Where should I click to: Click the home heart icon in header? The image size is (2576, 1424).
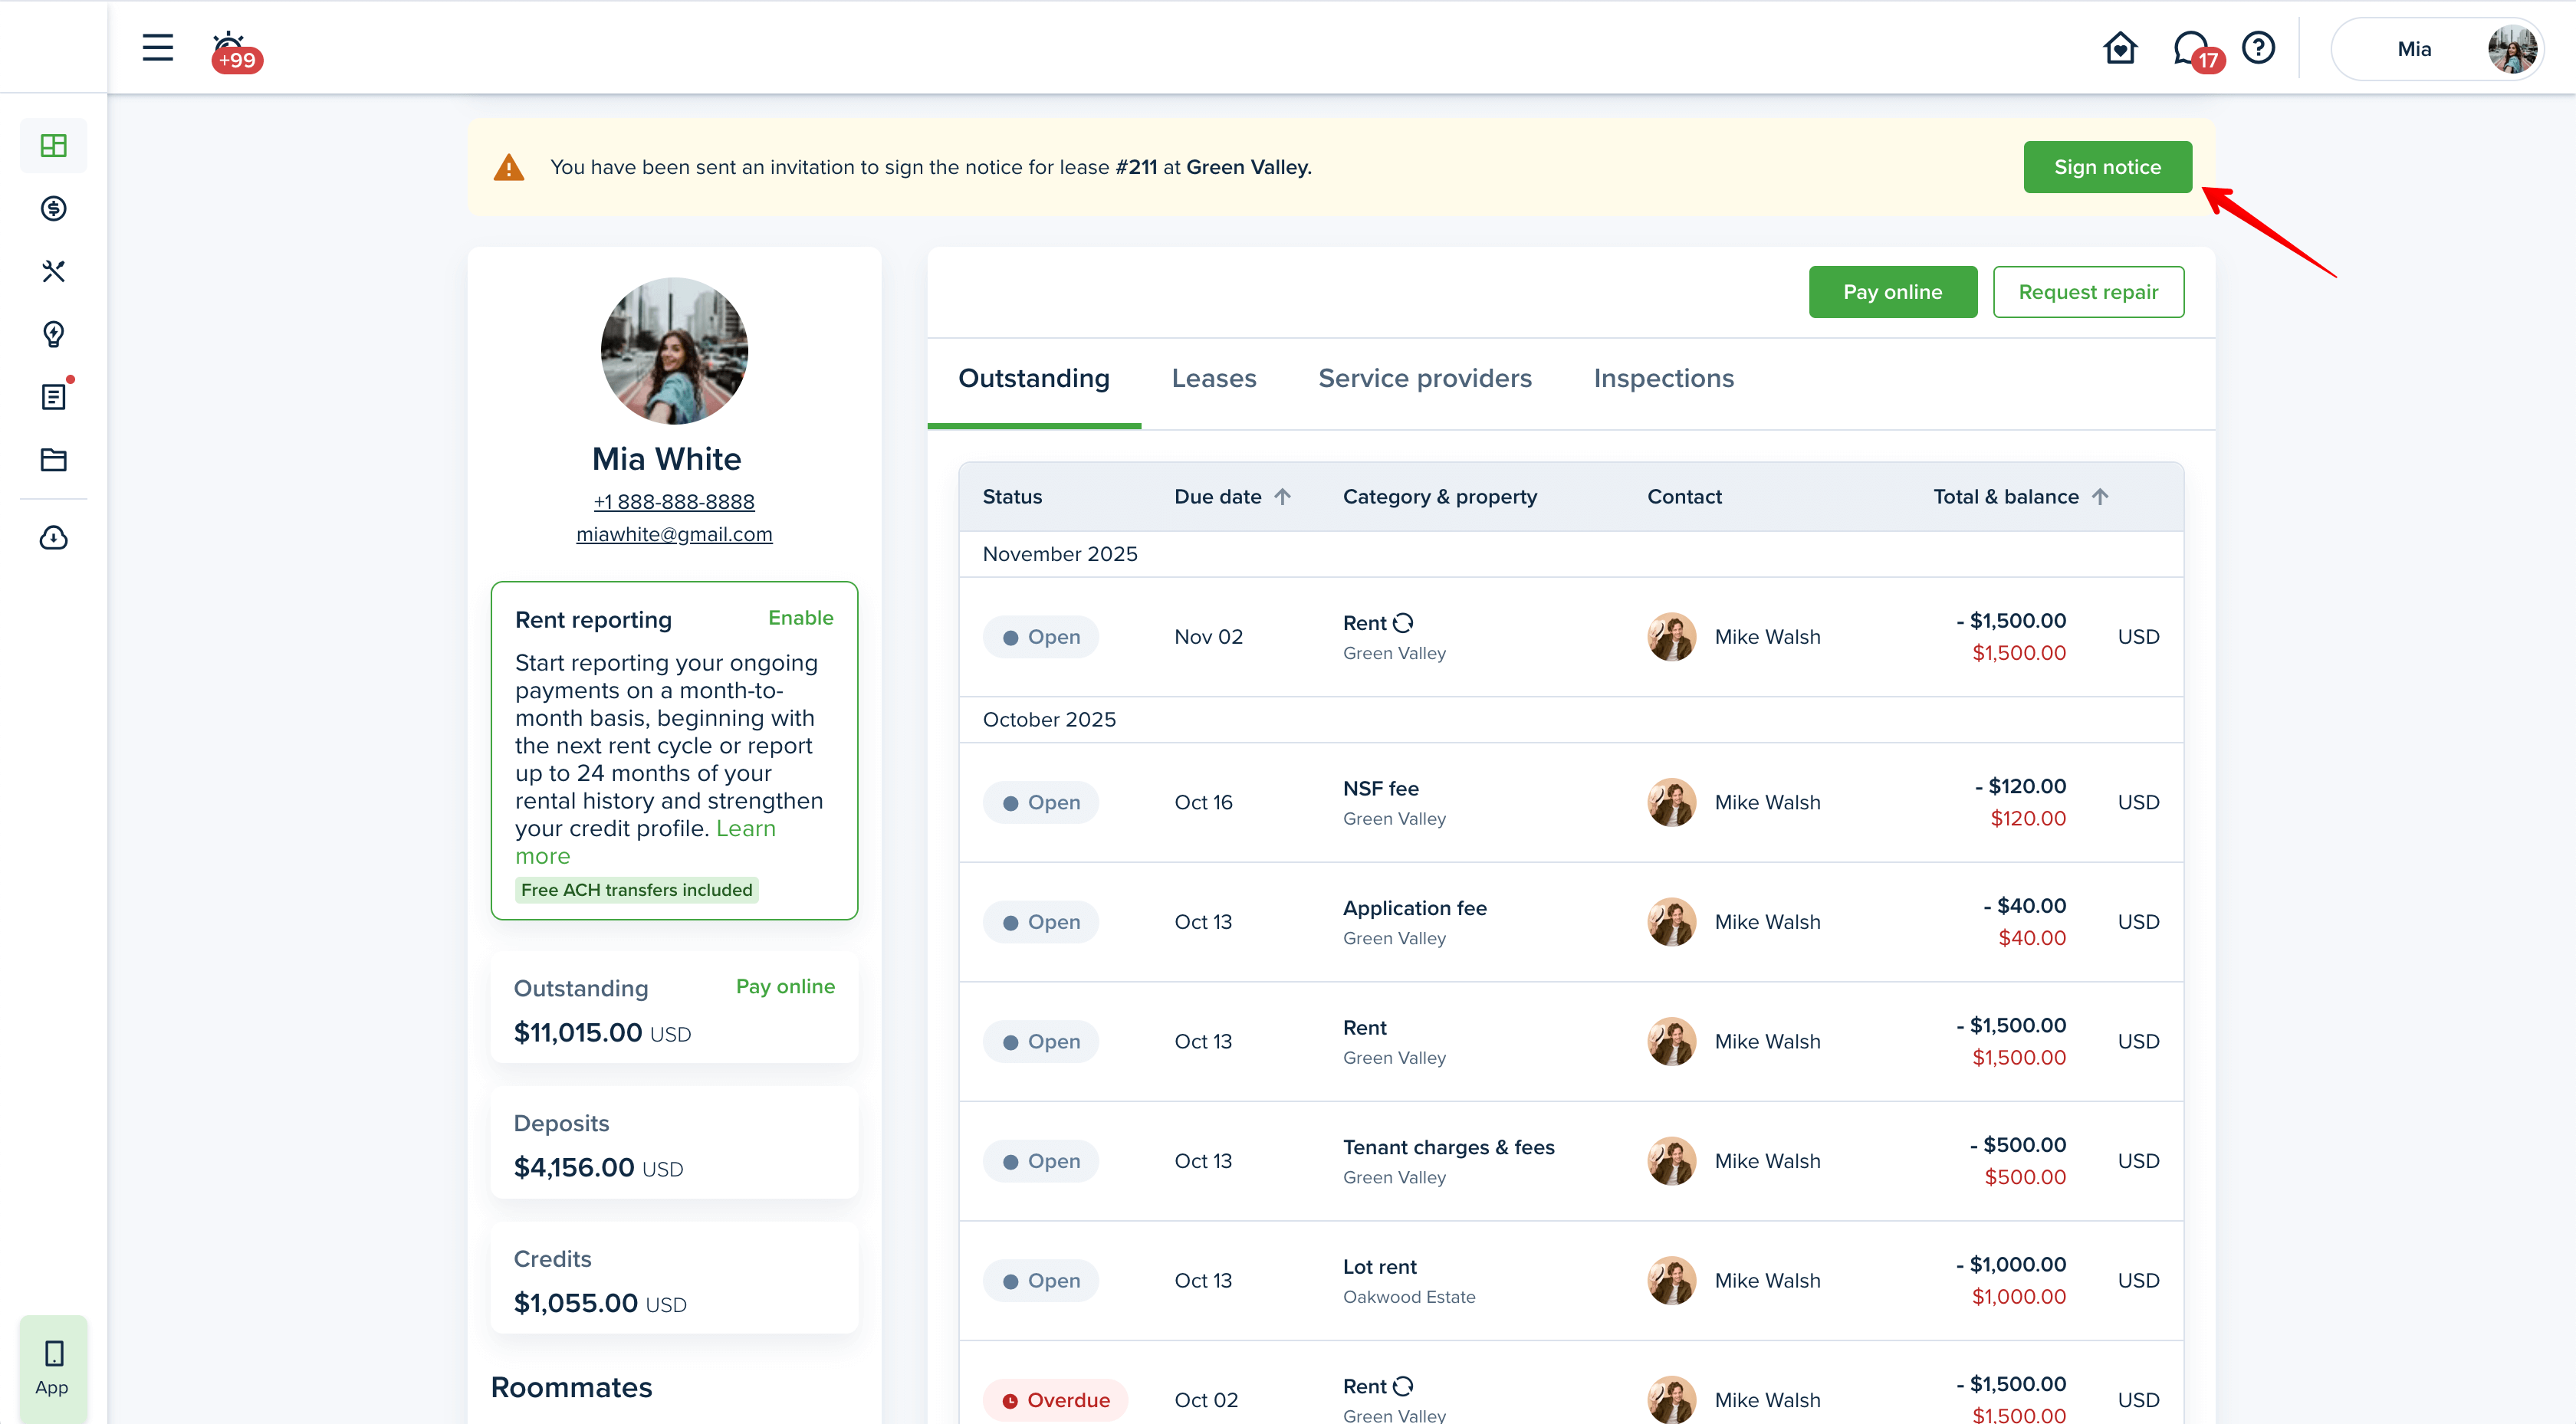tap(2119, 48)
